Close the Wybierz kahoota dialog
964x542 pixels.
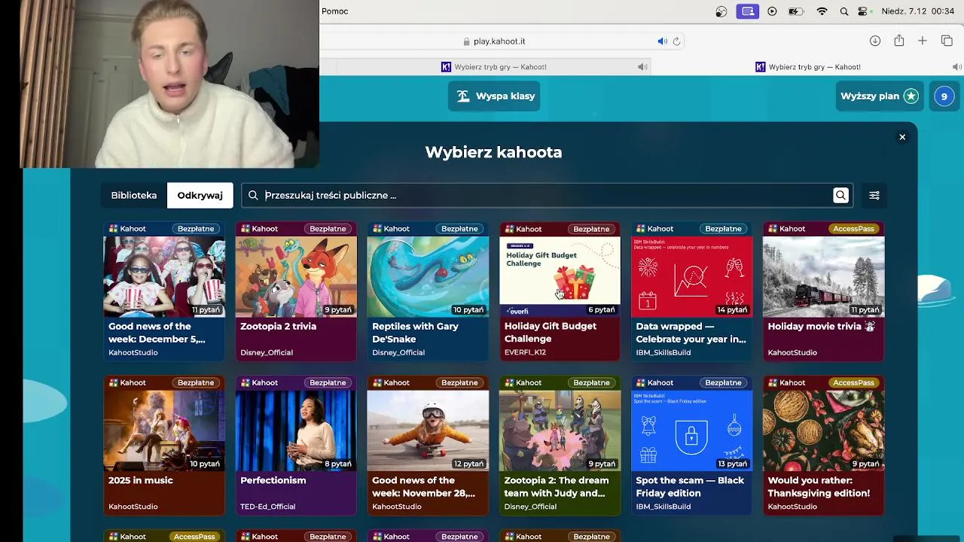[x=902, y=137]
